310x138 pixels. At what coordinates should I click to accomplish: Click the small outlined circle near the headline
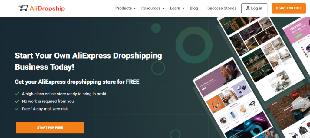(x=158, y=68)
